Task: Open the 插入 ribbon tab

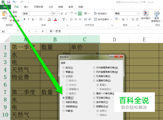Action: tap(26, 7)
